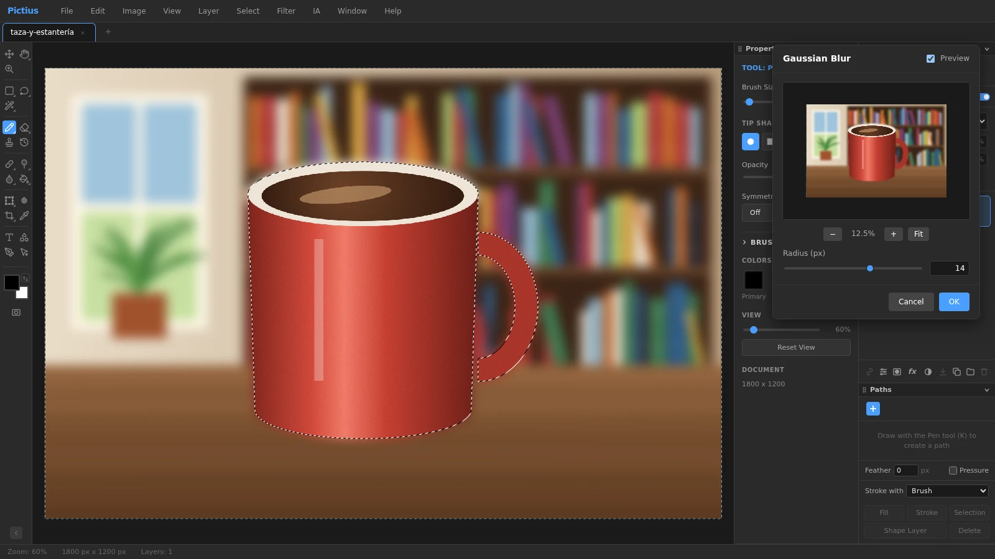
Task: Select the Paint Bucket fill tool
Action: pos(24,179)
